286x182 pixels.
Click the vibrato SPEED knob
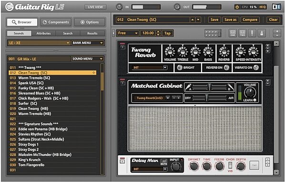point(241,52)
